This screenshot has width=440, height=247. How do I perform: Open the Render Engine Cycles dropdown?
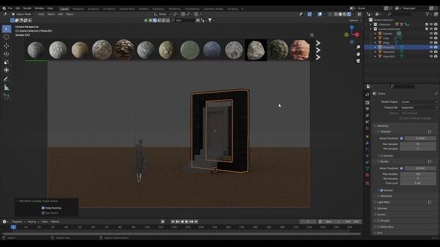point(419,102)
